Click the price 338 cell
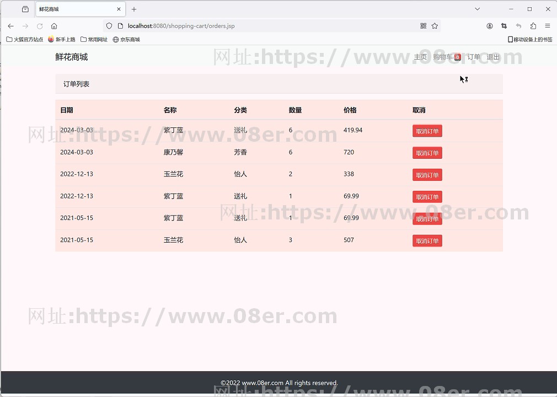The height and width of the screenshot is (397, 557). (x=349, y=174)
